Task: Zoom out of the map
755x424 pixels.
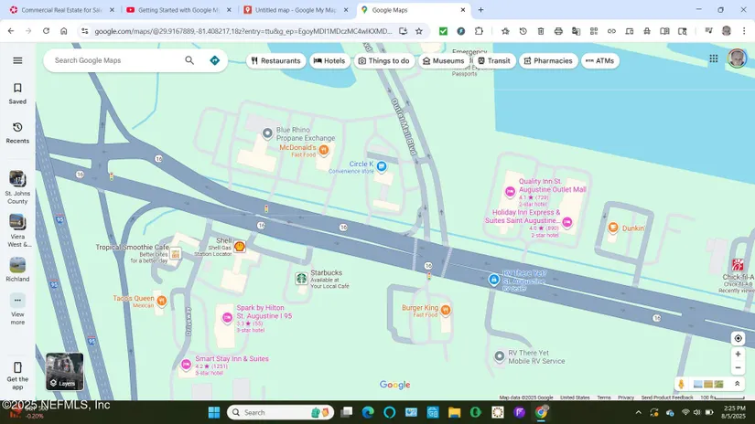Action: point(739,367)
